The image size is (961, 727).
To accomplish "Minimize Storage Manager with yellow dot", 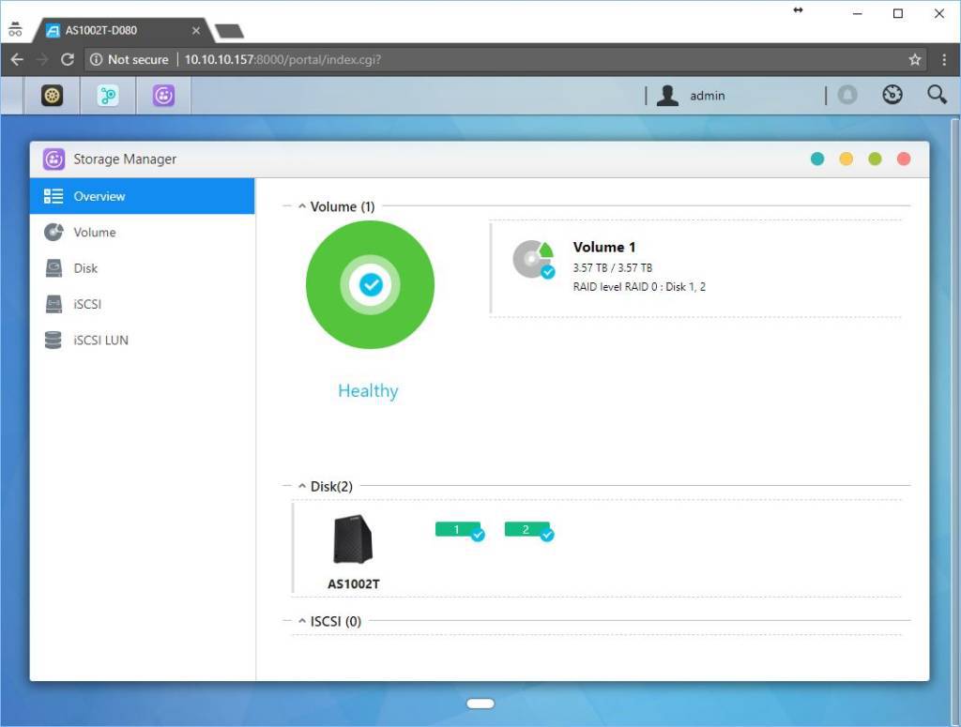I will click(x=846, y=159).
